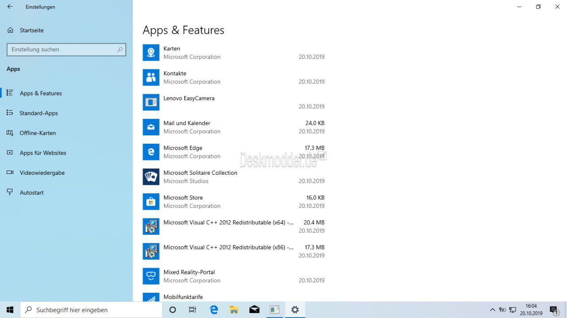
Task: Select the Visual C++ 2012 (x64) installer icon
Action: pyautogui.click(x=151, y=226)
